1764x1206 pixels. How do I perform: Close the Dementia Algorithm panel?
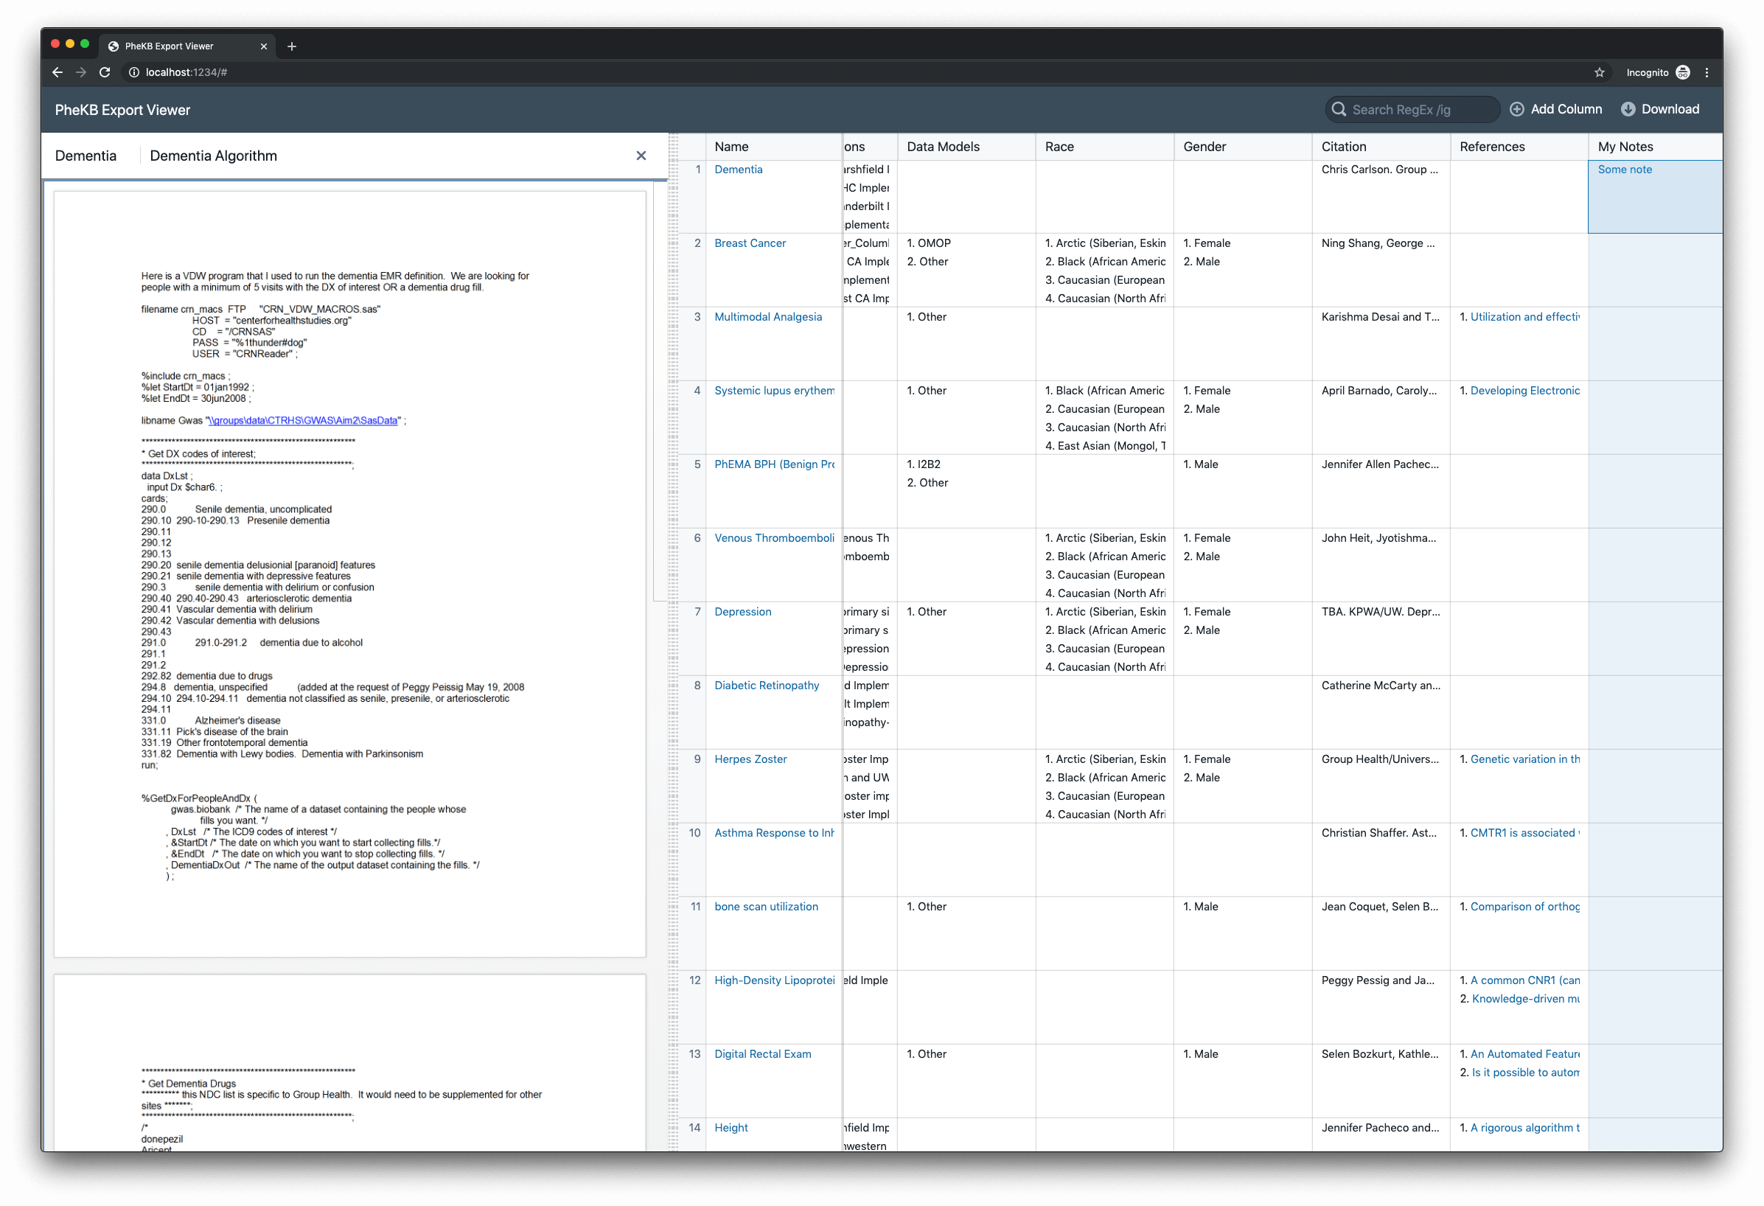641,156
